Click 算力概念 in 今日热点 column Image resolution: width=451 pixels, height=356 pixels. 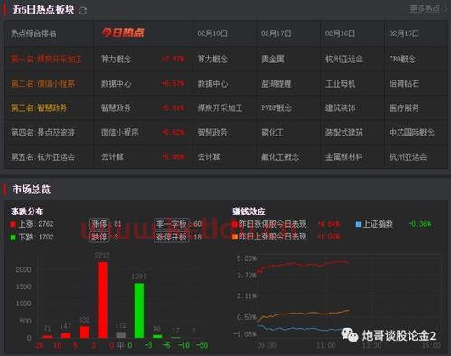pyautogui.click(x=117, y=59)
